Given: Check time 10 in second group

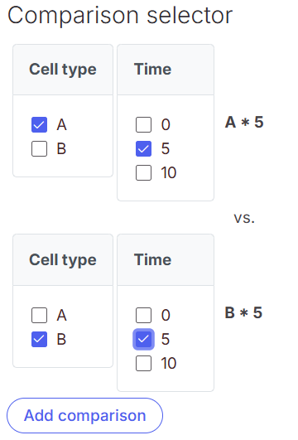Looking at the screenshot, I should click(x=143, y=363).
